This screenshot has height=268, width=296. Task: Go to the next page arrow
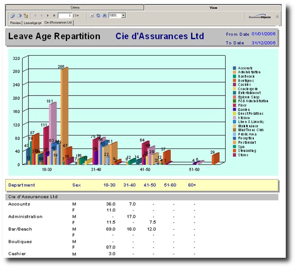tap(48, 16)
